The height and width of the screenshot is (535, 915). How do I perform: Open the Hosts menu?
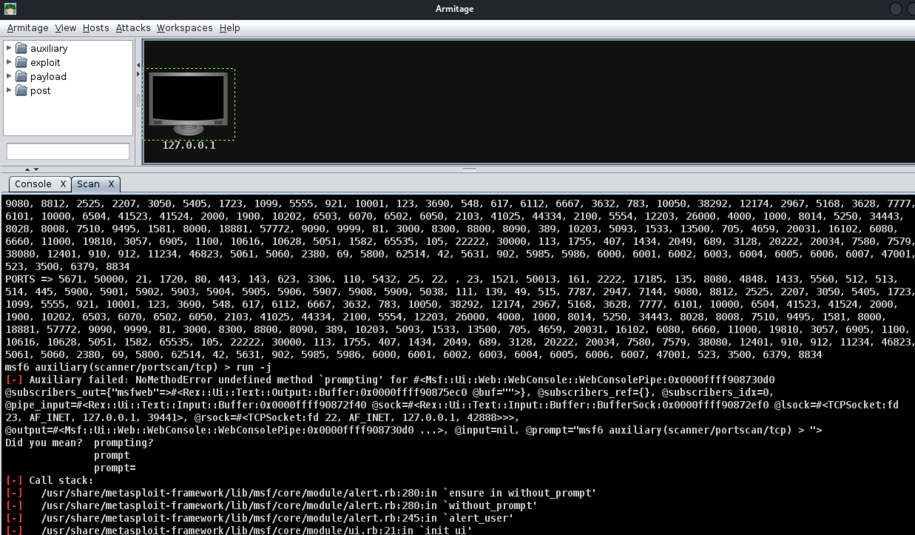[96, 28]
